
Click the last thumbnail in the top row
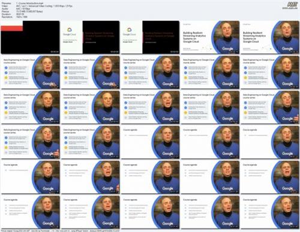pyautogui.click(x=270, y=37)
